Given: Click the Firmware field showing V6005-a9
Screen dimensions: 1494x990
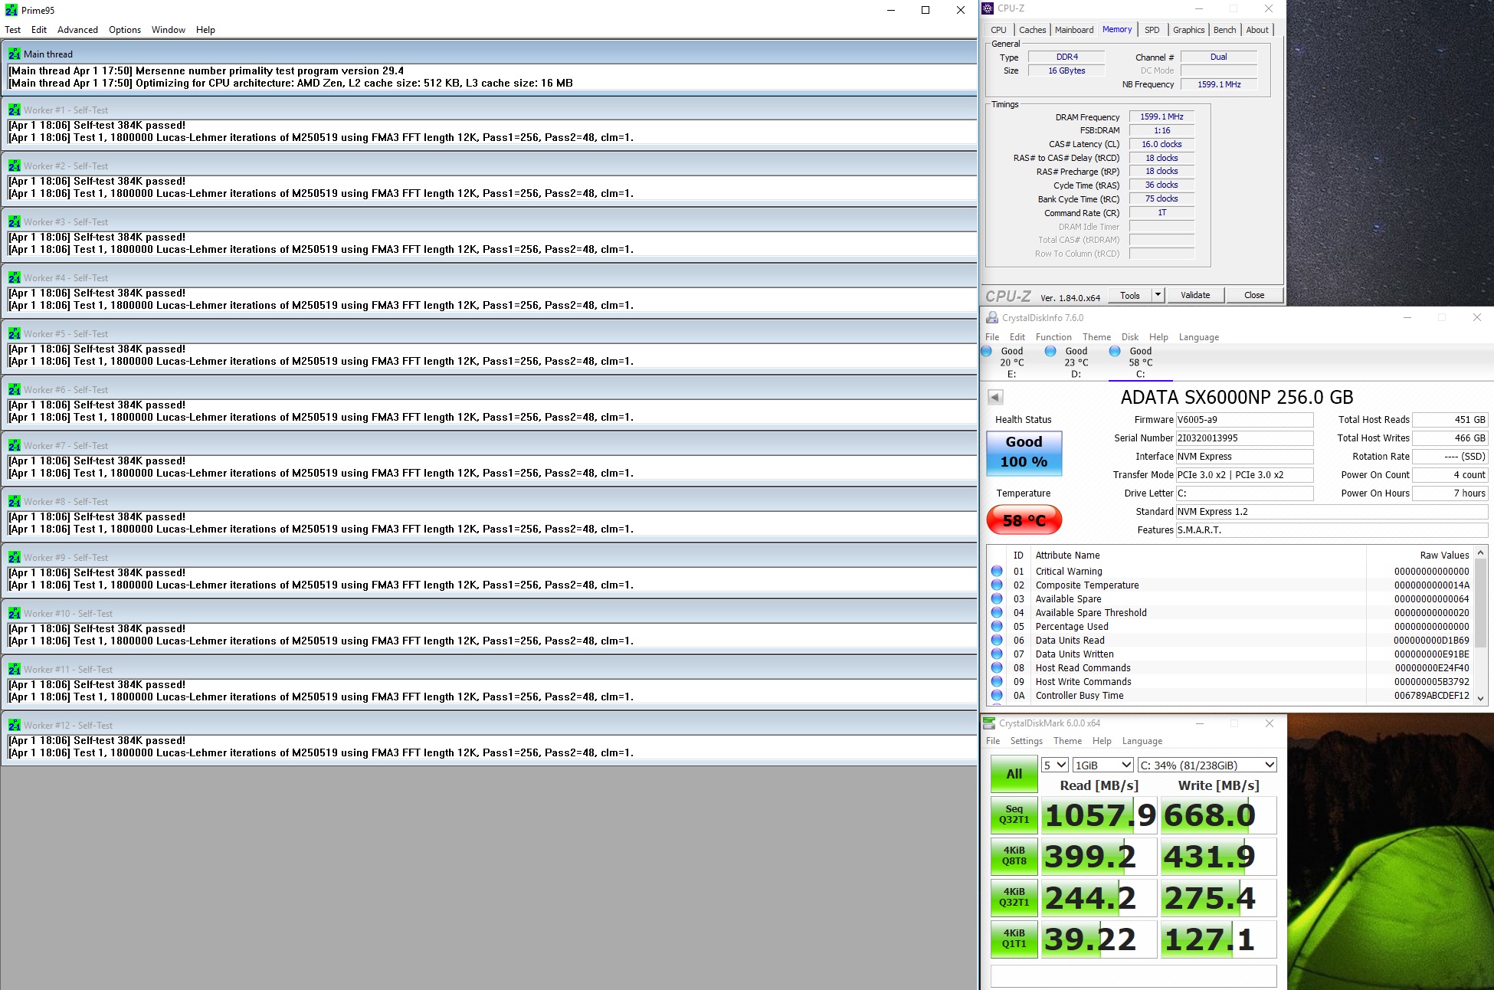Looking at the screenshot, I should point(1244,420).
